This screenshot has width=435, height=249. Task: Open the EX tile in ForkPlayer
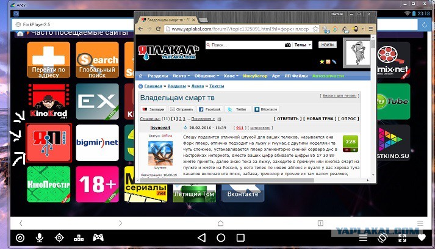(97, 101)
